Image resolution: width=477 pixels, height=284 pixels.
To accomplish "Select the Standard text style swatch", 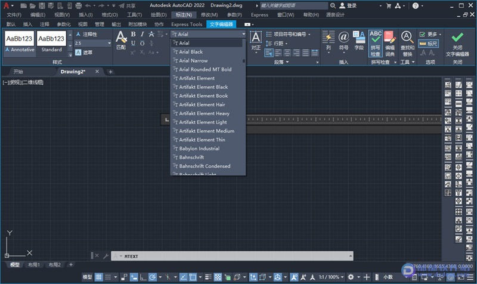I will tap(51, 42).
